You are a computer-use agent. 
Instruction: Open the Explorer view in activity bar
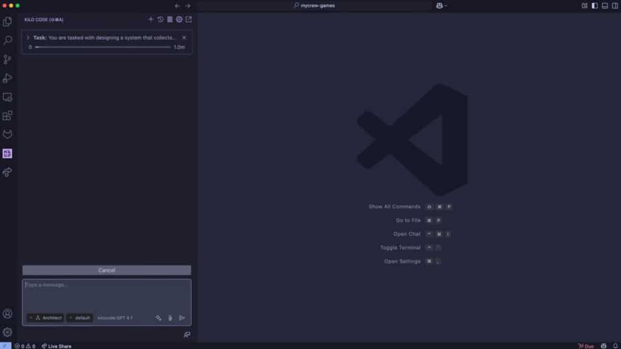(x=7, y=21)
